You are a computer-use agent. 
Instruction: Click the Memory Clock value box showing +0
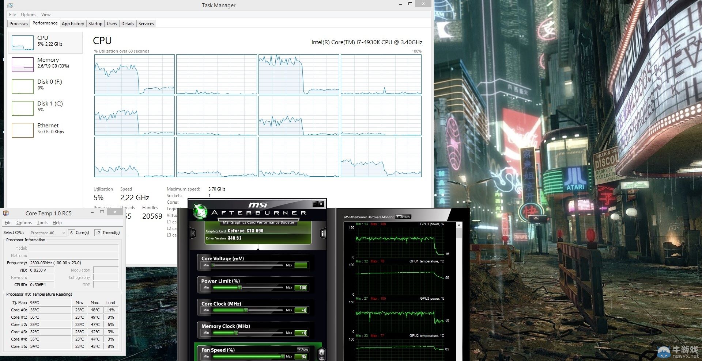[x=301, y=333]
